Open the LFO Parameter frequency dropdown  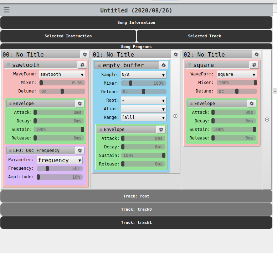(60, 160)
